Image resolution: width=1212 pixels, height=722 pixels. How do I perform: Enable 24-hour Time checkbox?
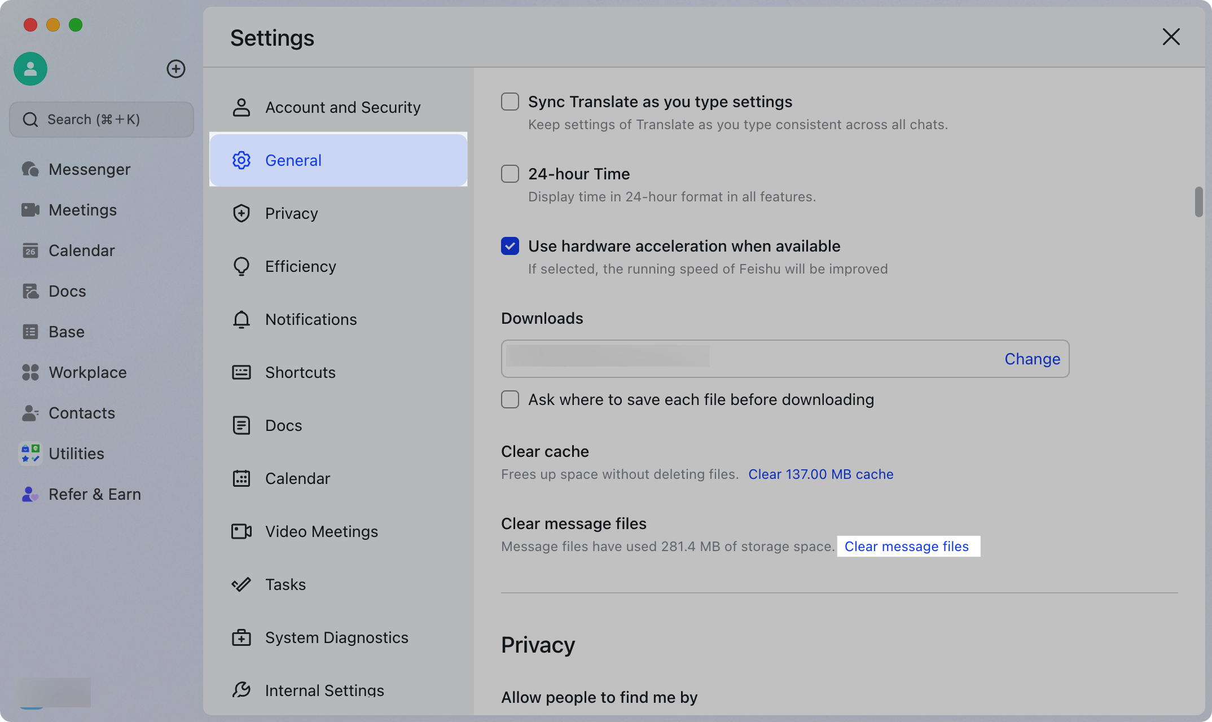tap(510, 174)
